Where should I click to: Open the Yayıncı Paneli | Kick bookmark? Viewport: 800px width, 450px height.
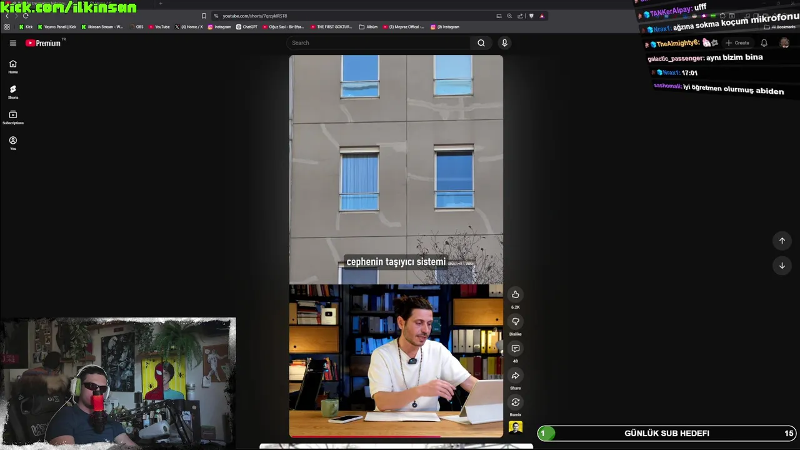(x=57, y=27)
